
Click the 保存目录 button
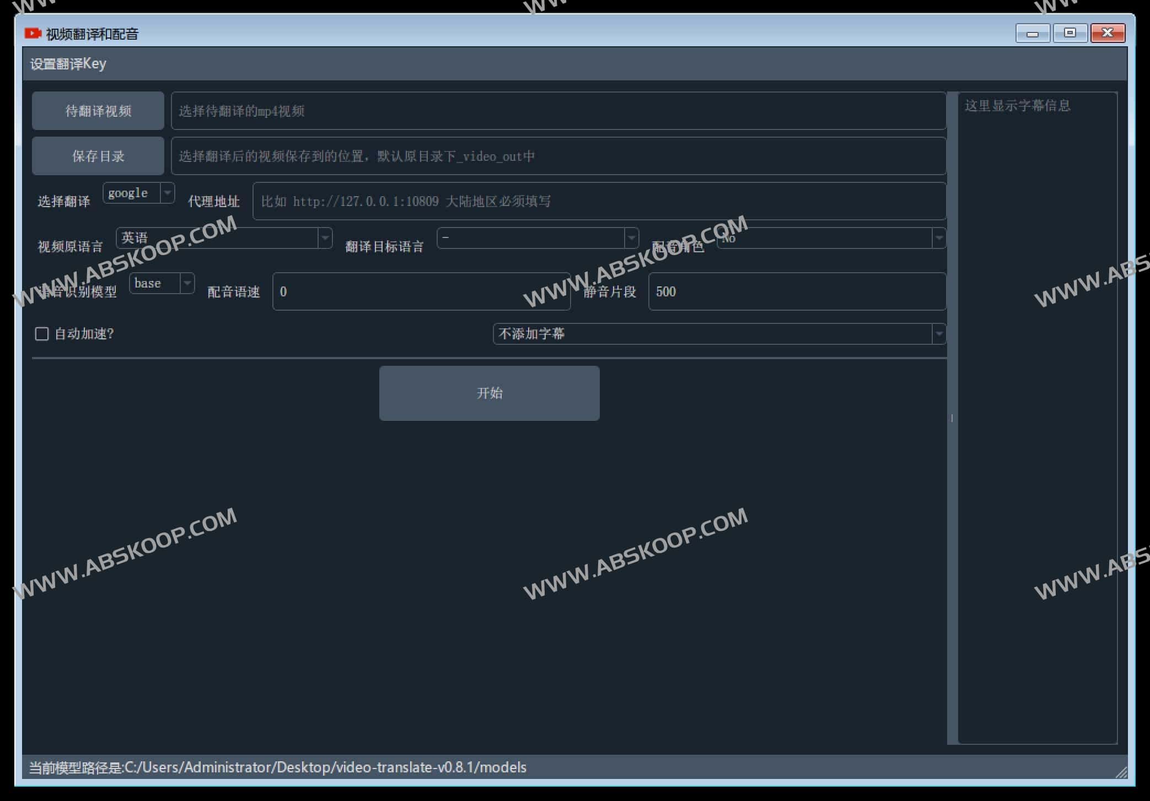[98, 156]
